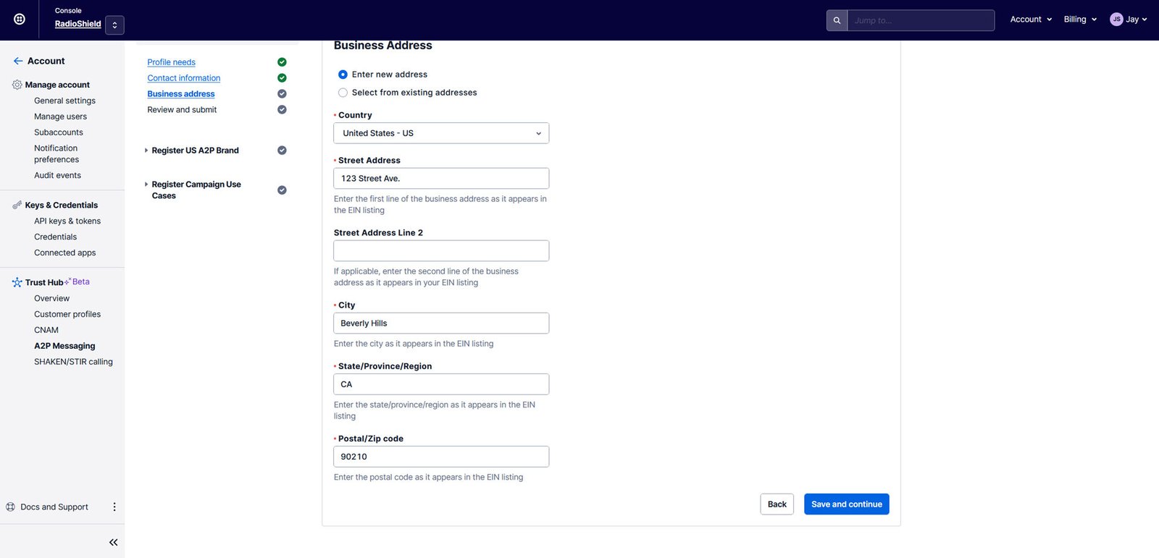Open Customer profiles
The height and width of the screenshot is (558, 1159).
tap(67, 314)
